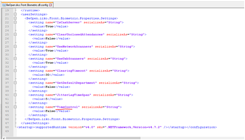Collapse the ClearUnclosedAttendances setting fold marker
This screenshot has width=245, height=140.
coord(15,34)
